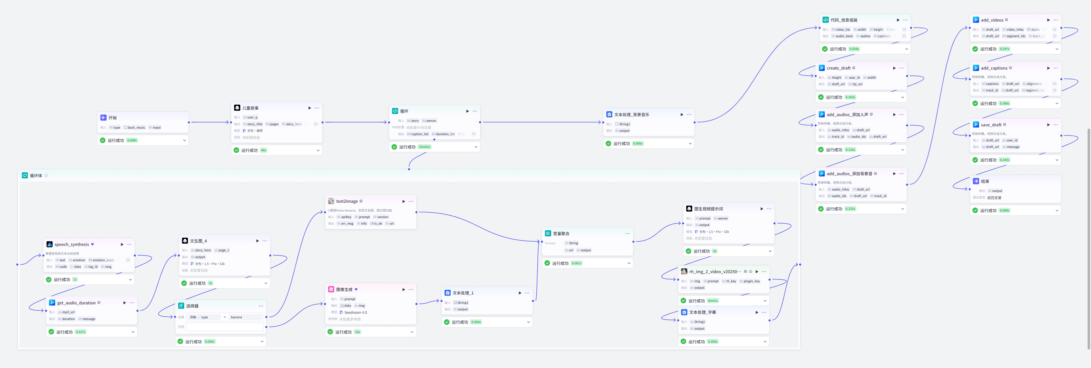The image size is (1091, 368).
Task: Expand the 开始 node's run result
Action: pyautogui.click(x=184, y=140)
